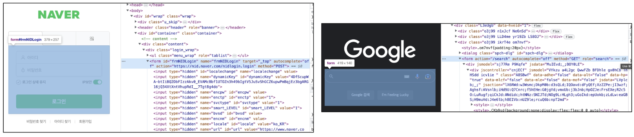Collapse the div jsmodel sj77Re node
This screenshot has width=634, height=137.
point(464,64)
